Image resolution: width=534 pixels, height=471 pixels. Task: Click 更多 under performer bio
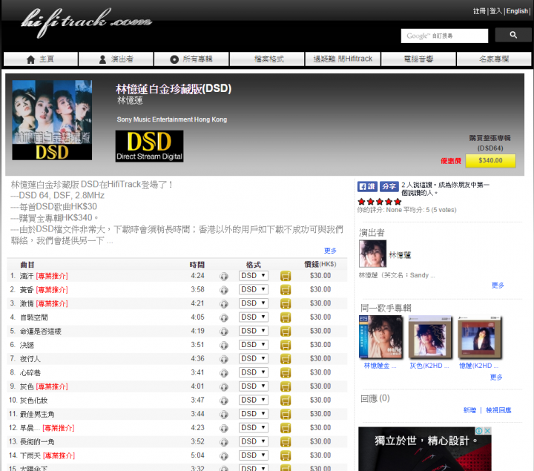pyautogui.click(x=498, y=286)
